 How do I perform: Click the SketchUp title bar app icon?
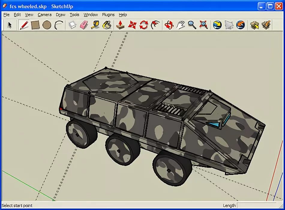(5, 6)
